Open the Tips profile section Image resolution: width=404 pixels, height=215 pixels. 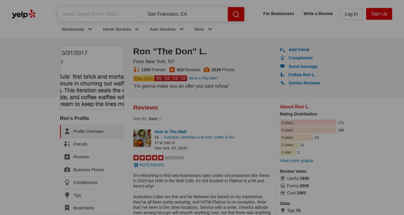pyautogui.click(x=92, y=195)
